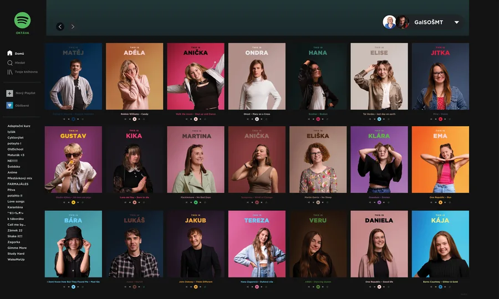The width and height of the screenshot is (499, 299).
Task: Go back with the left arrow button
Action: click(x=60, y=27)
